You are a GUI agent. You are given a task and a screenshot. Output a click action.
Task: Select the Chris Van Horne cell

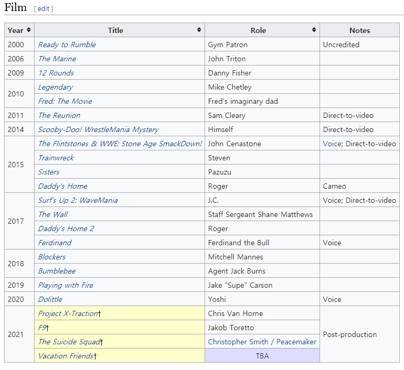point(262,313)
